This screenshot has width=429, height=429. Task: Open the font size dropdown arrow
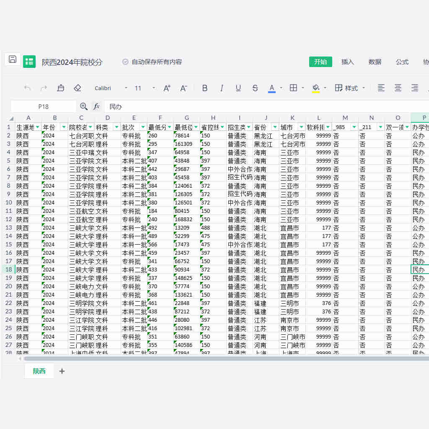pos(154,88)
